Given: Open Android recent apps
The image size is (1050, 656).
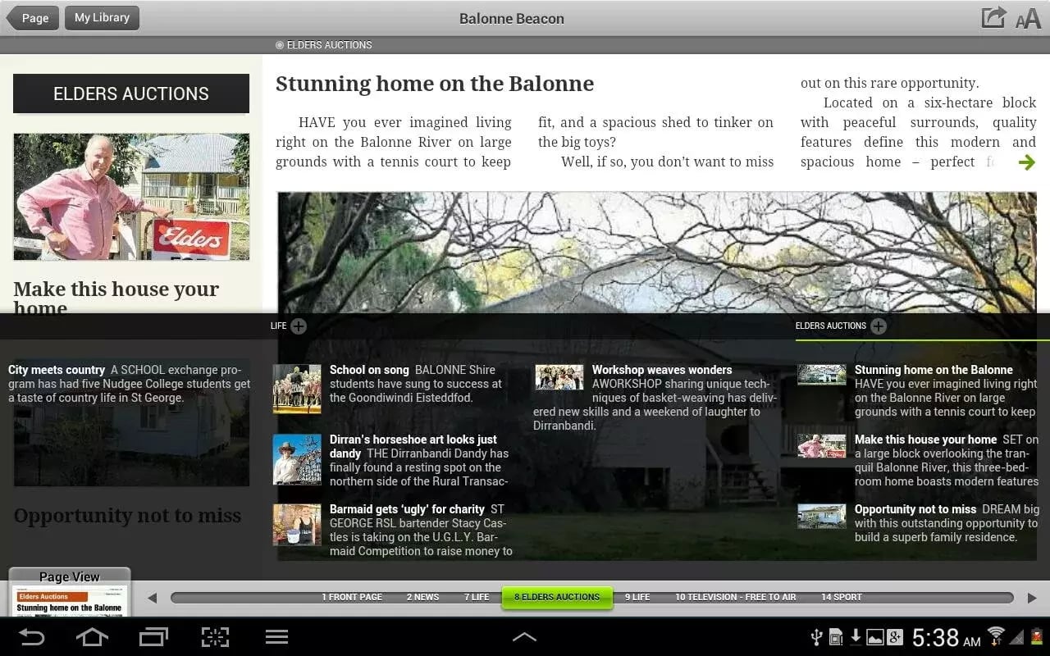Looking at the screenshot, I should pos(153,636).
